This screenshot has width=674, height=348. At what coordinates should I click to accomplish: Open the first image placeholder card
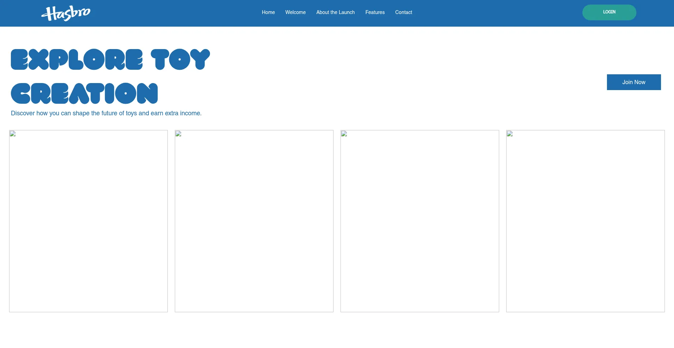pos(88,221)
